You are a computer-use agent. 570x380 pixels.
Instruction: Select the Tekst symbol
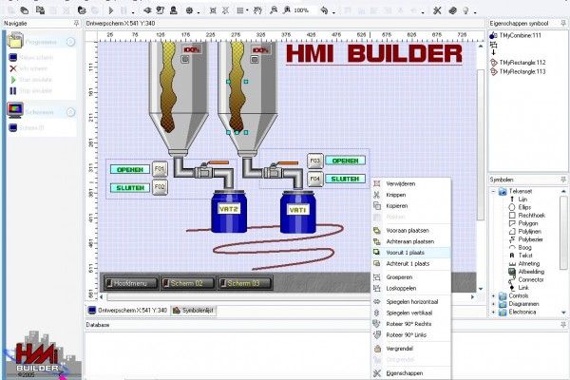point(526,256)
